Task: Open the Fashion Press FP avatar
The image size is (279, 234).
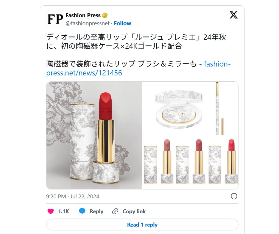Action: click(x=55, y=19)
